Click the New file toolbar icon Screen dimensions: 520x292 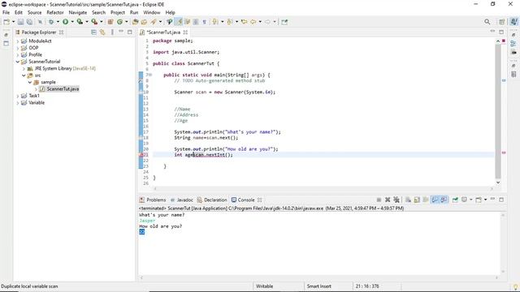coord(6,22)
